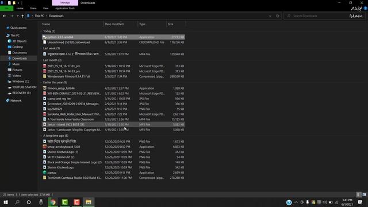The image size is (368, 207).
Task: Select setup_avrokeyboard_5.6.0 application icon
Action: 44,147
